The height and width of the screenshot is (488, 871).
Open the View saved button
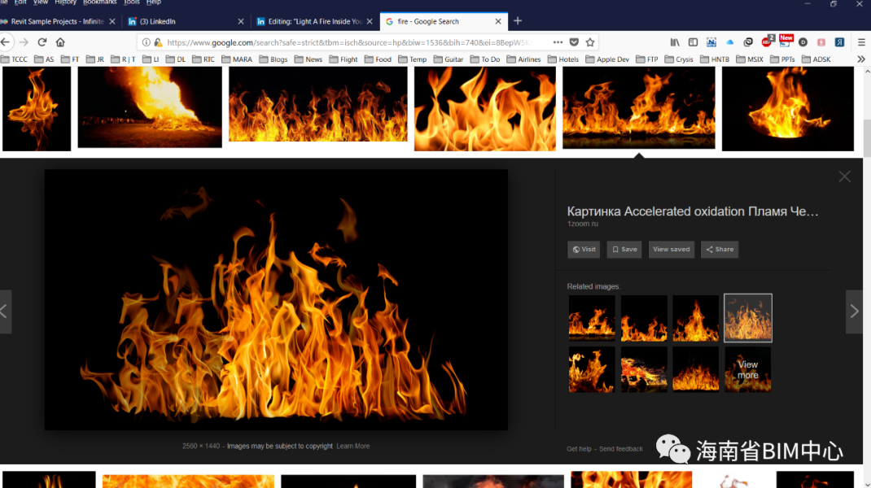pyautogui.click(x=671, y=250)
